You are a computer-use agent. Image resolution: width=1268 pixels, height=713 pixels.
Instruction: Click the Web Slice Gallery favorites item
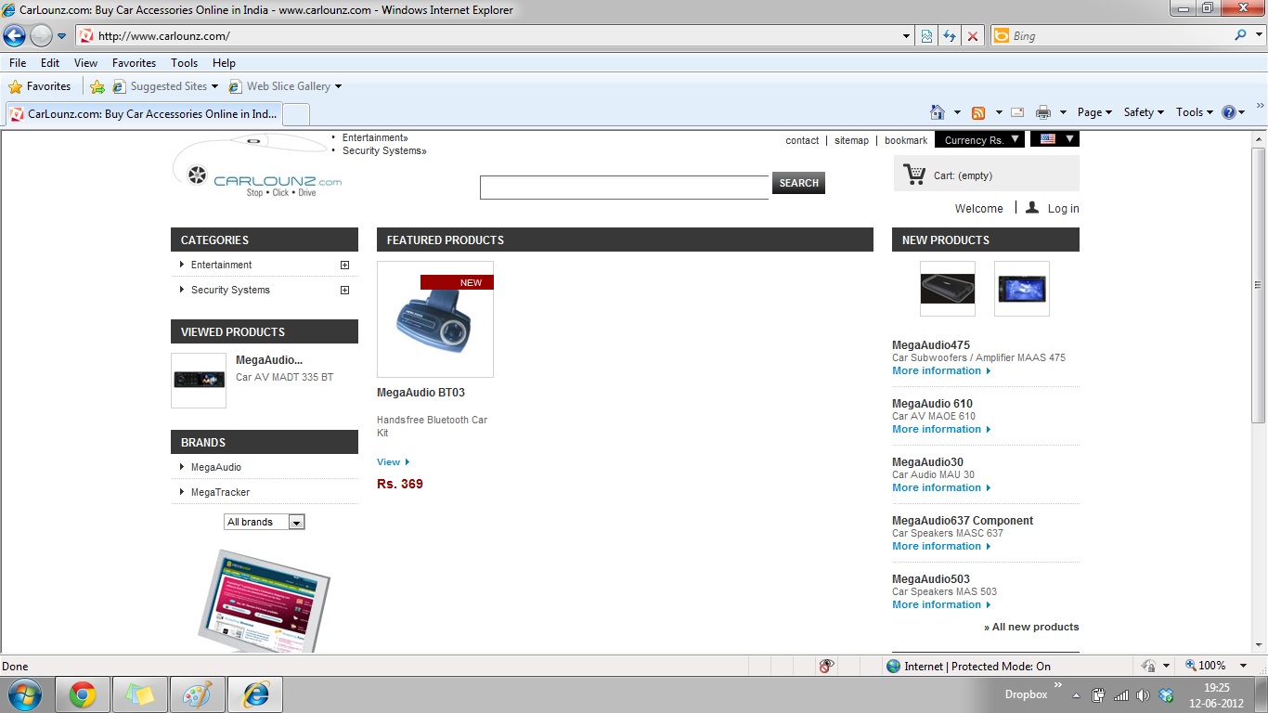coord(285,86)
